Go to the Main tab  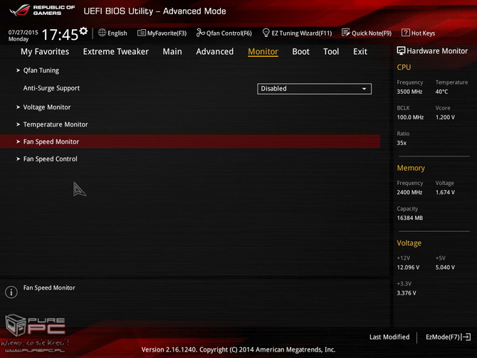(x=172, y=52)
